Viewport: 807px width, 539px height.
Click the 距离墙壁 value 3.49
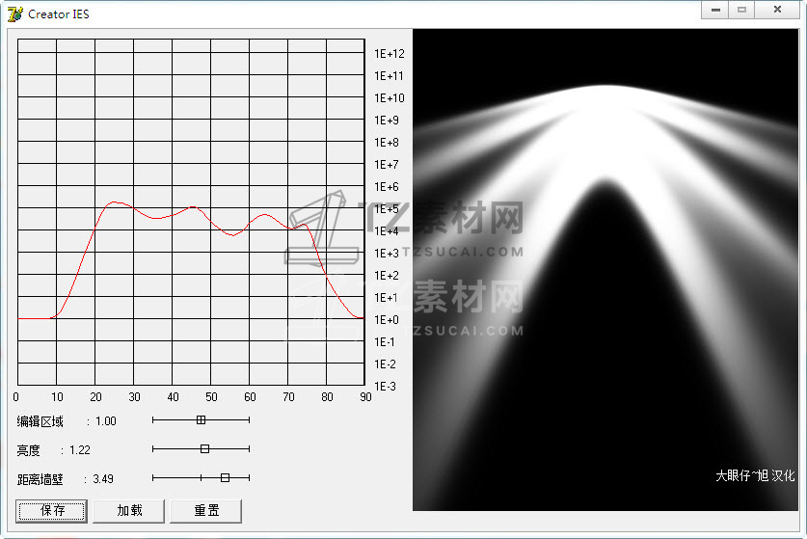coord(103,479)
